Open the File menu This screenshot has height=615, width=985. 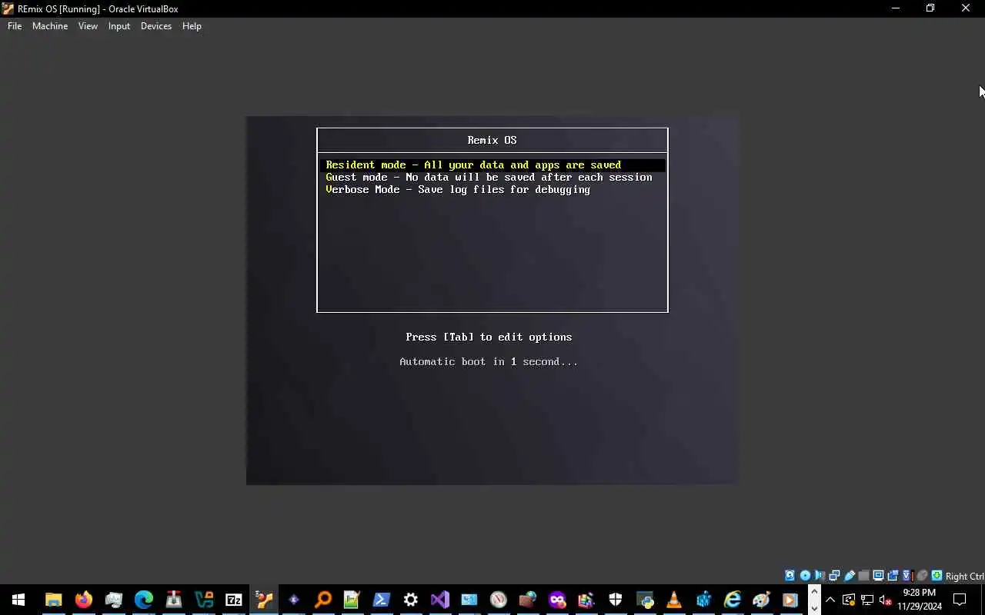coord(15,26)
